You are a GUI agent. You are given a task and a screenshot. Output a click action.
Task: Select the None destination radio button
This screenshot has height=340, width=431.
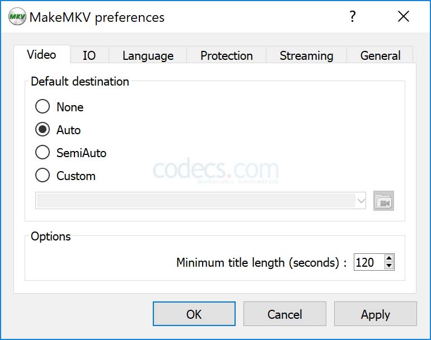(x=43, y=107)
